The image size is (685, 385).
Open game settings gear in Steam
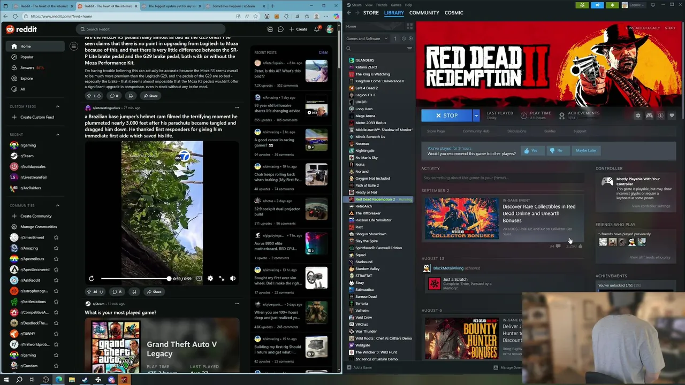point(637,115)
